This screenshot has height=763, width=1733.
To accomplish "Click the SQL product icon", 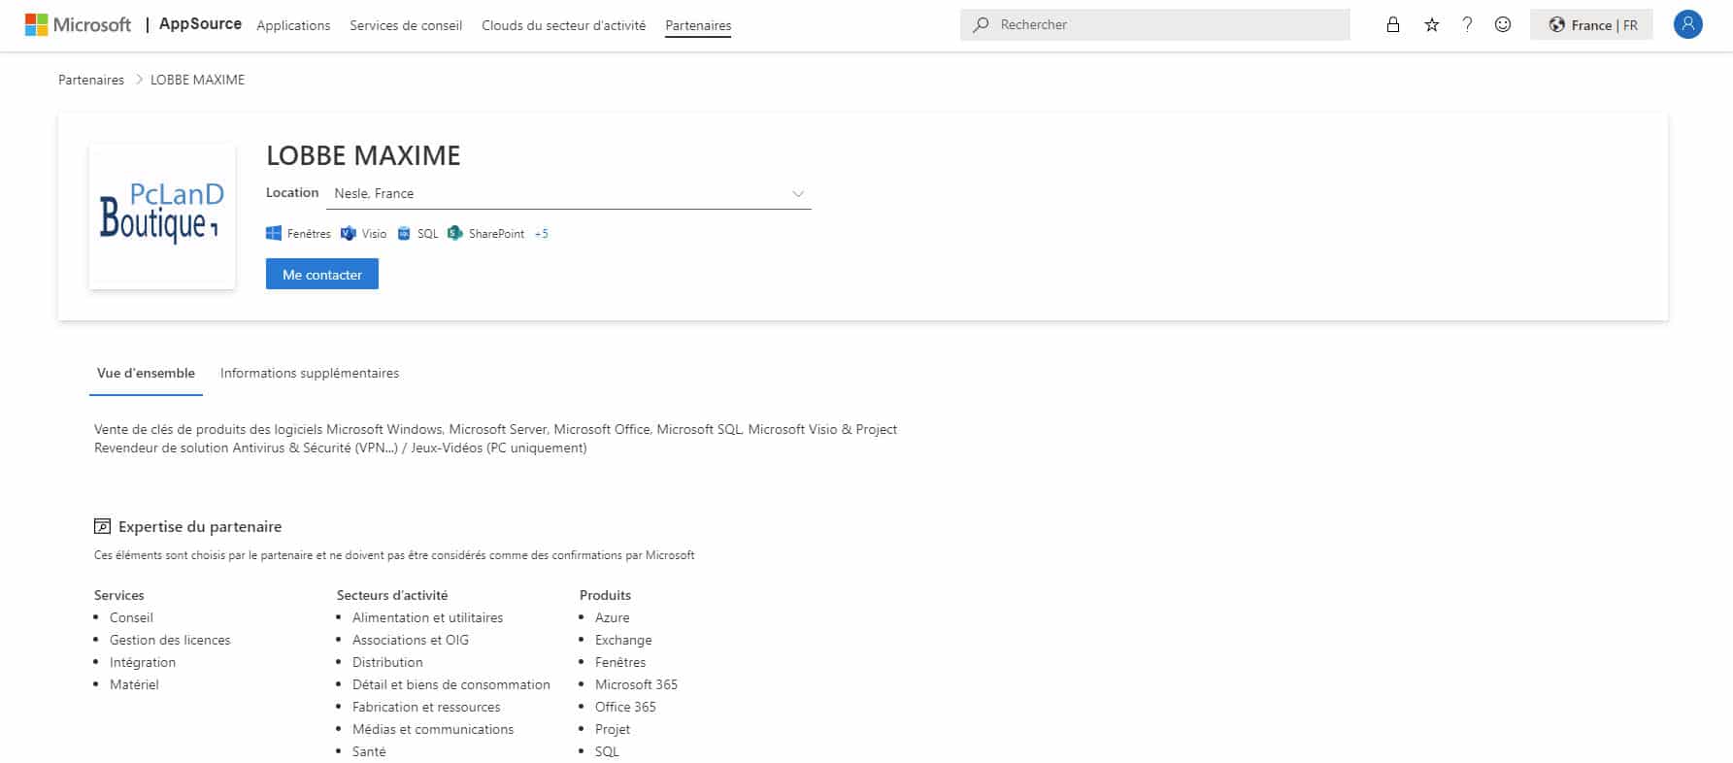I will [404, 233].
